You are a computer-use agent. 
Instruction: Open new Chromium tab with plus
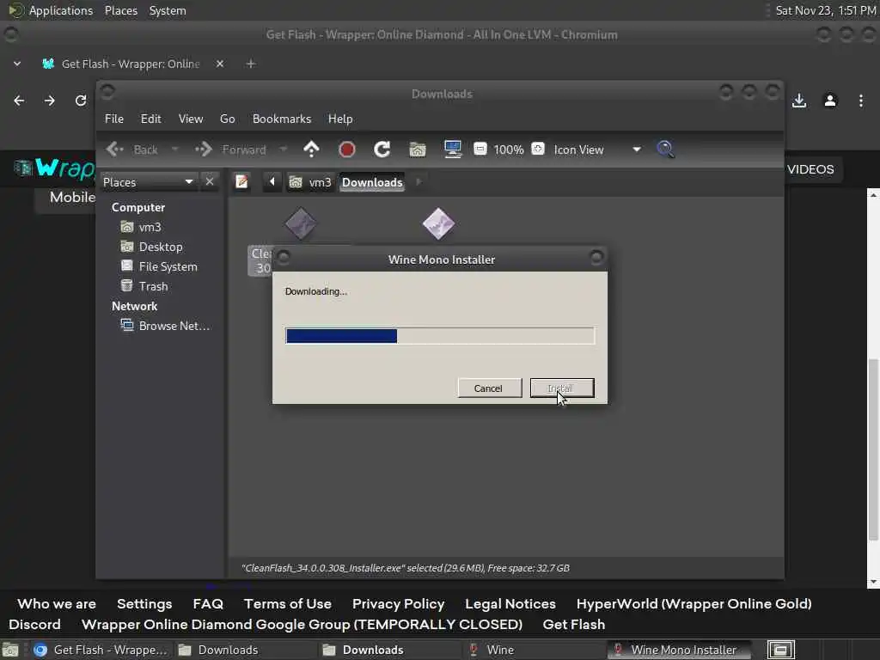click(251, 64)
